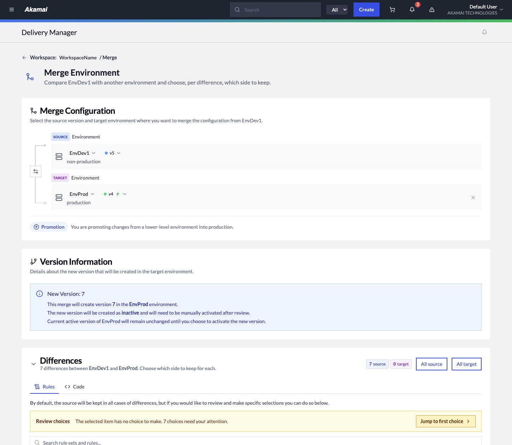The image size is (512, 445).
Task: Click the WorkspaceName breadcrumb link
Action: (78, 58)
